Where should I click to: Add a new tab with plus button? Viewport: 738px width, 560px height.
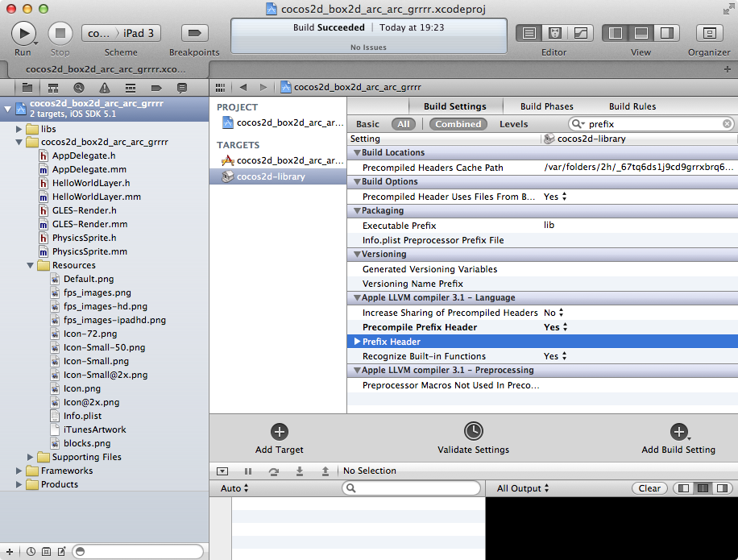(x=728, y=69)
